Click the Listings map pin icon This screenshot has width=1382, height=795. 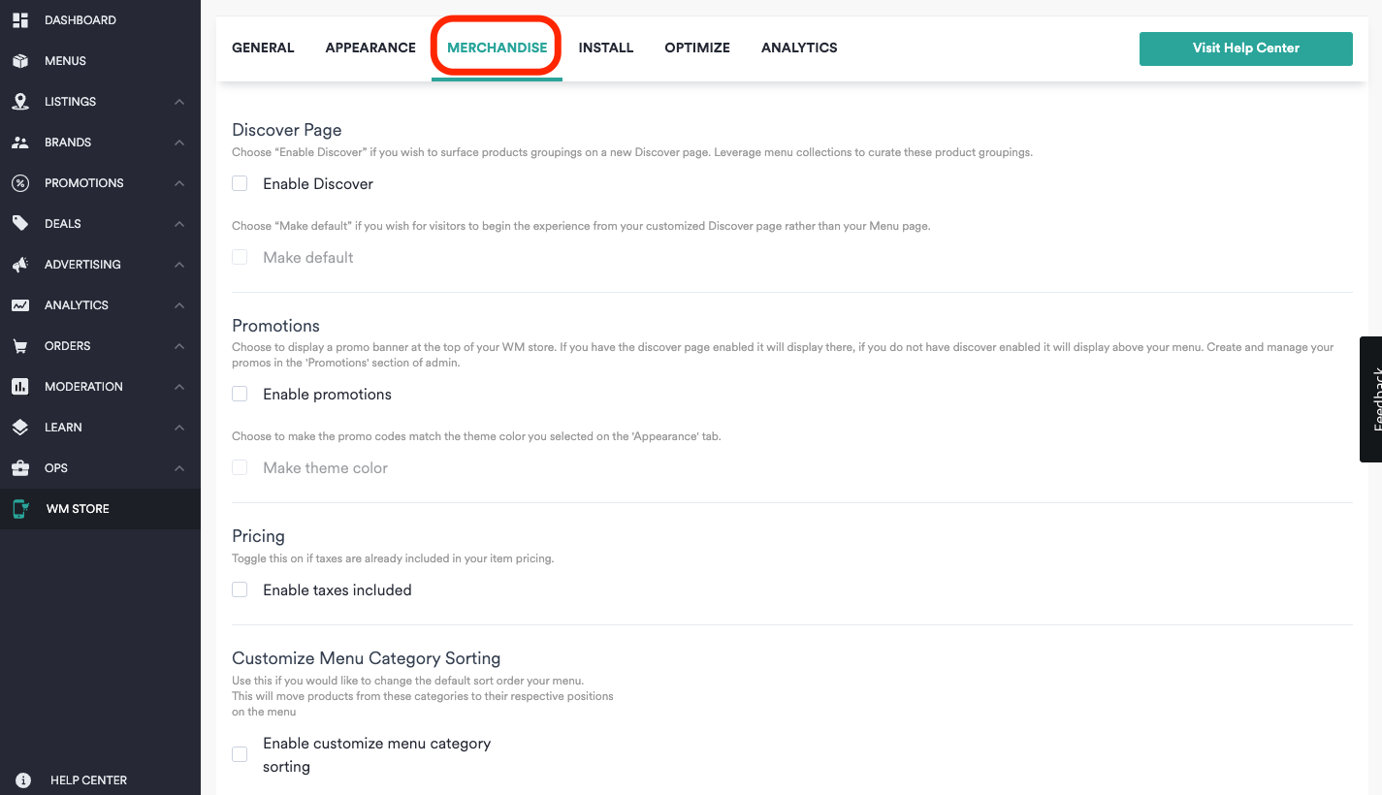(19, 102)
